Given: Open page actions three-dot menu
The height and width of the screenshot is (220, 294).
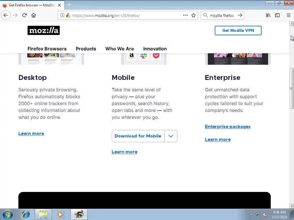Looking at the screenshot, I should [x=185, y=15].
